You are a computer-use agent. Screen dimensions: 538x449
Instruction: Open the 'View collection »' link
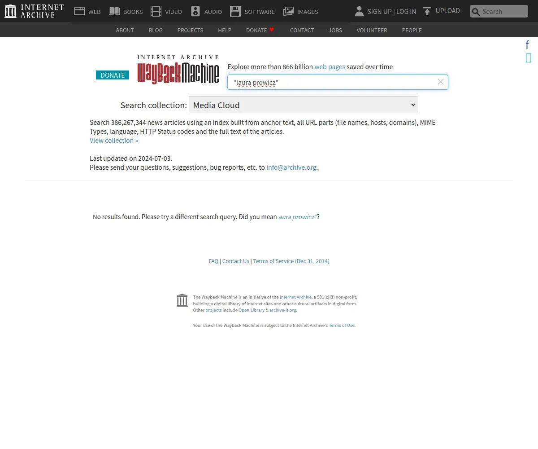(114, 140)
